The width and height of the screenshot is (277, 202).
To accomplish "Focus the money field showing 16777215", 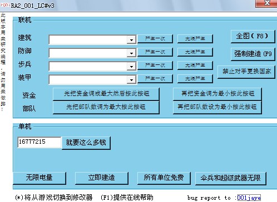I will 39,142.
